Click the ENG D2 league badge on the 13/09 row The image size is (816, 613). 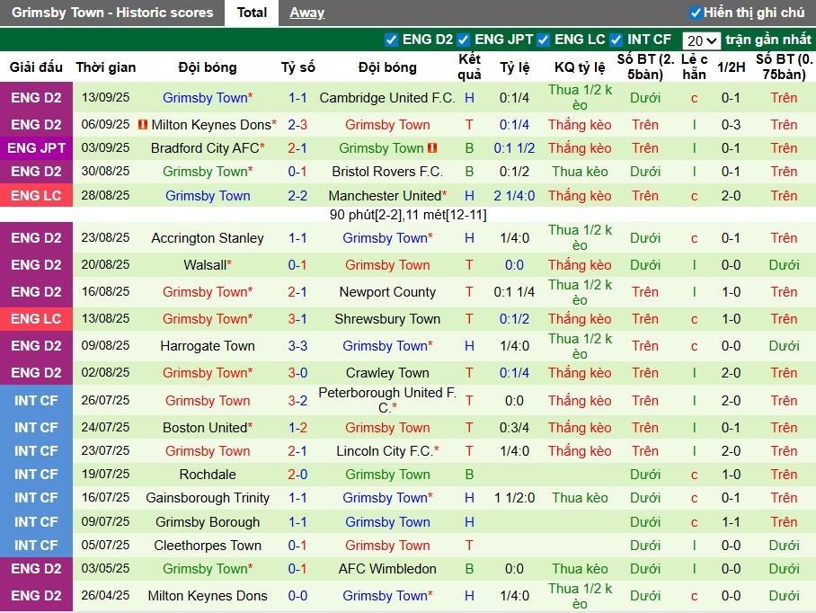coord(36,98)
